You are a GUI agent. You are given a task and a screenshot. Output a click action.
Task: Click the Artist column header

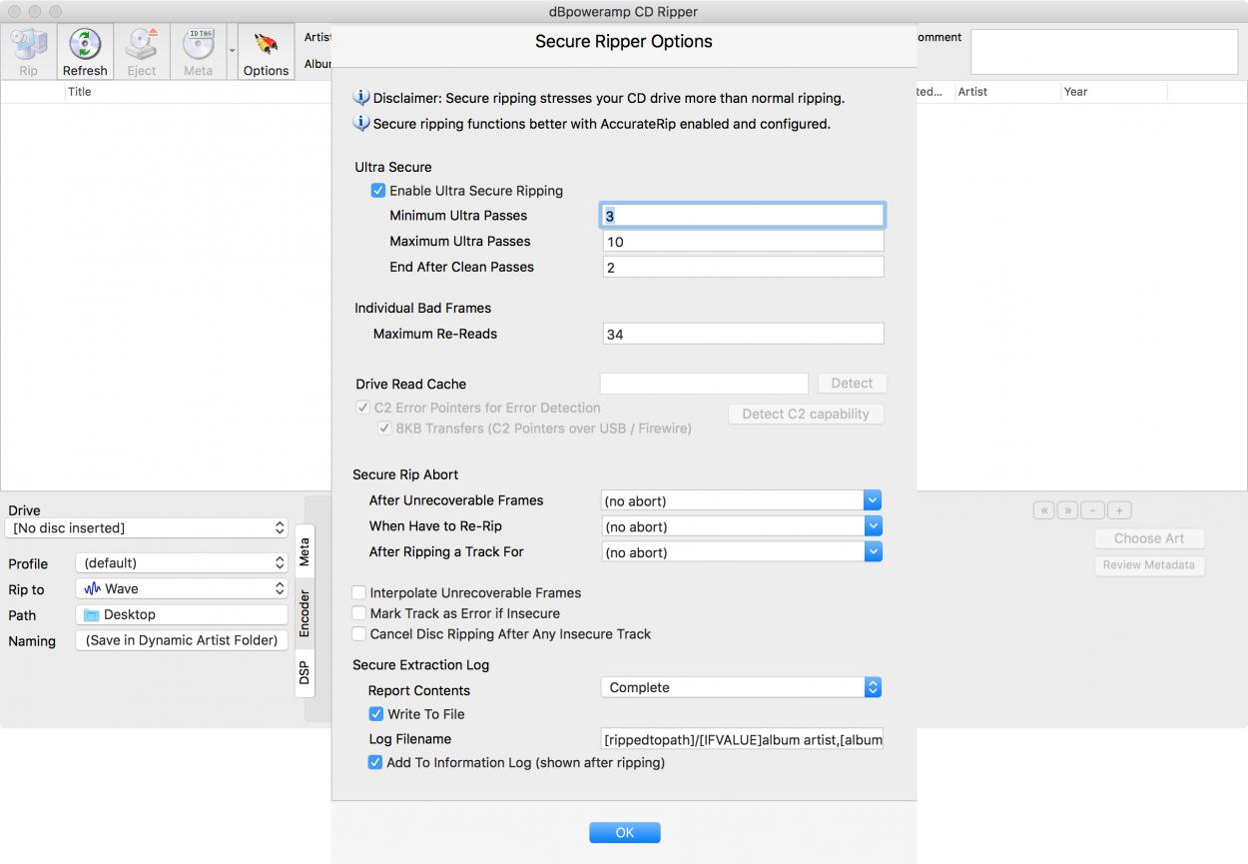[x=1007, y=92]
